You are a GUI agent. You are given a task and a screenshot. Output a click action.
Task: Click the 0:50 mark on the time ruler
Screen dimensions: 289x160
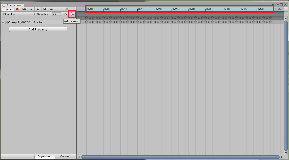click(x=260, y=9)
